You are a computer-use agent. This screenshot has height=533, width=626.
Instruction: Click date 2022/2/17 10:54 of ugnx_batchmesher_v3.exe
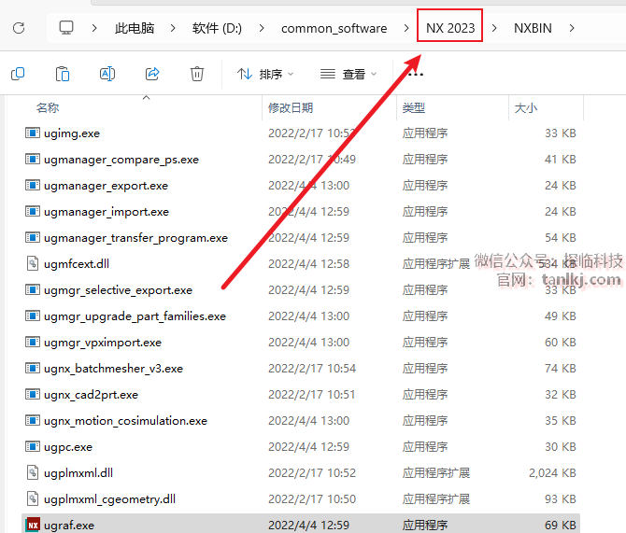312,368
